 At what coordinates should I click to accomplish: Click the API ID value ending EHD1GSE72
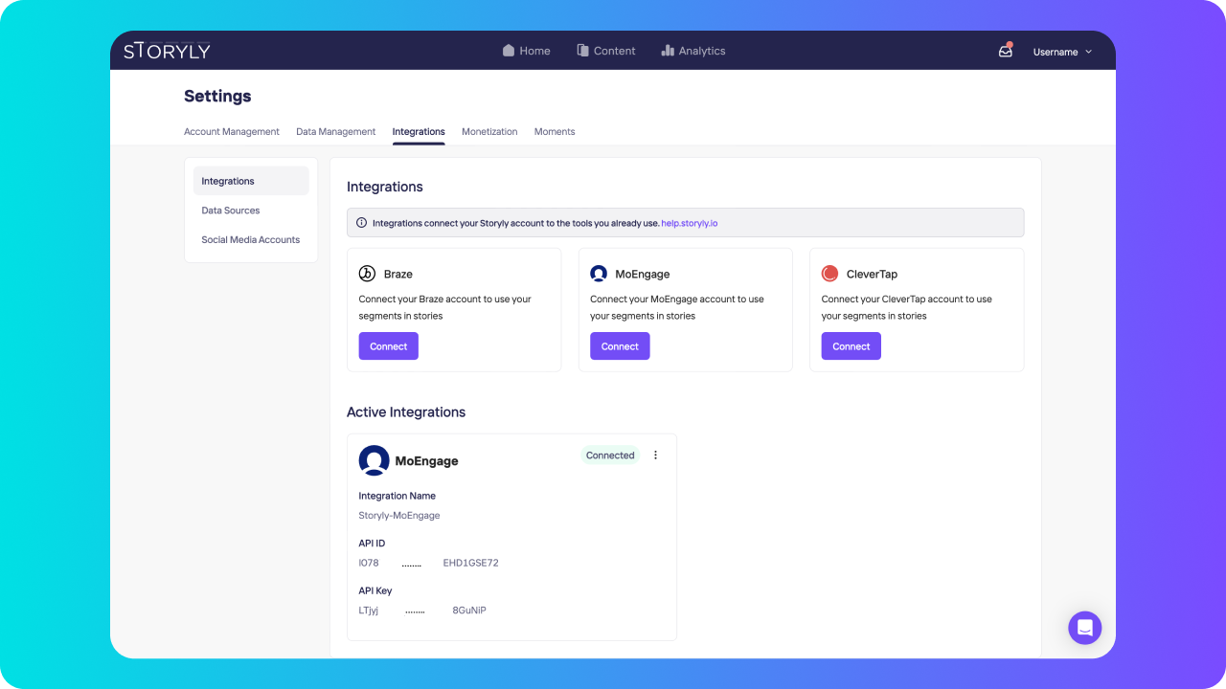tap(429, 563)
